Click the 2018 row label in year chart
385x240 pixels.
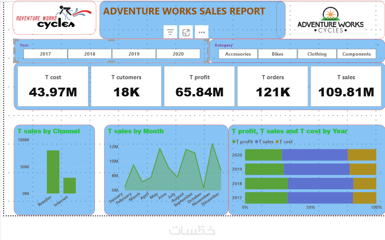click(237, 184)
